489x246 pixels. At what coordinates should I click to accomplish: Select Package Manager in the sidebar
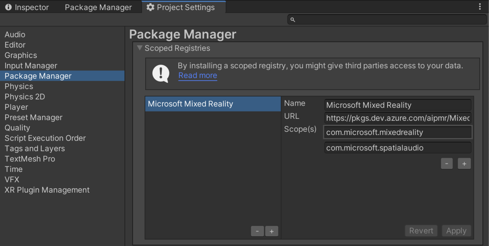[62, 76]
